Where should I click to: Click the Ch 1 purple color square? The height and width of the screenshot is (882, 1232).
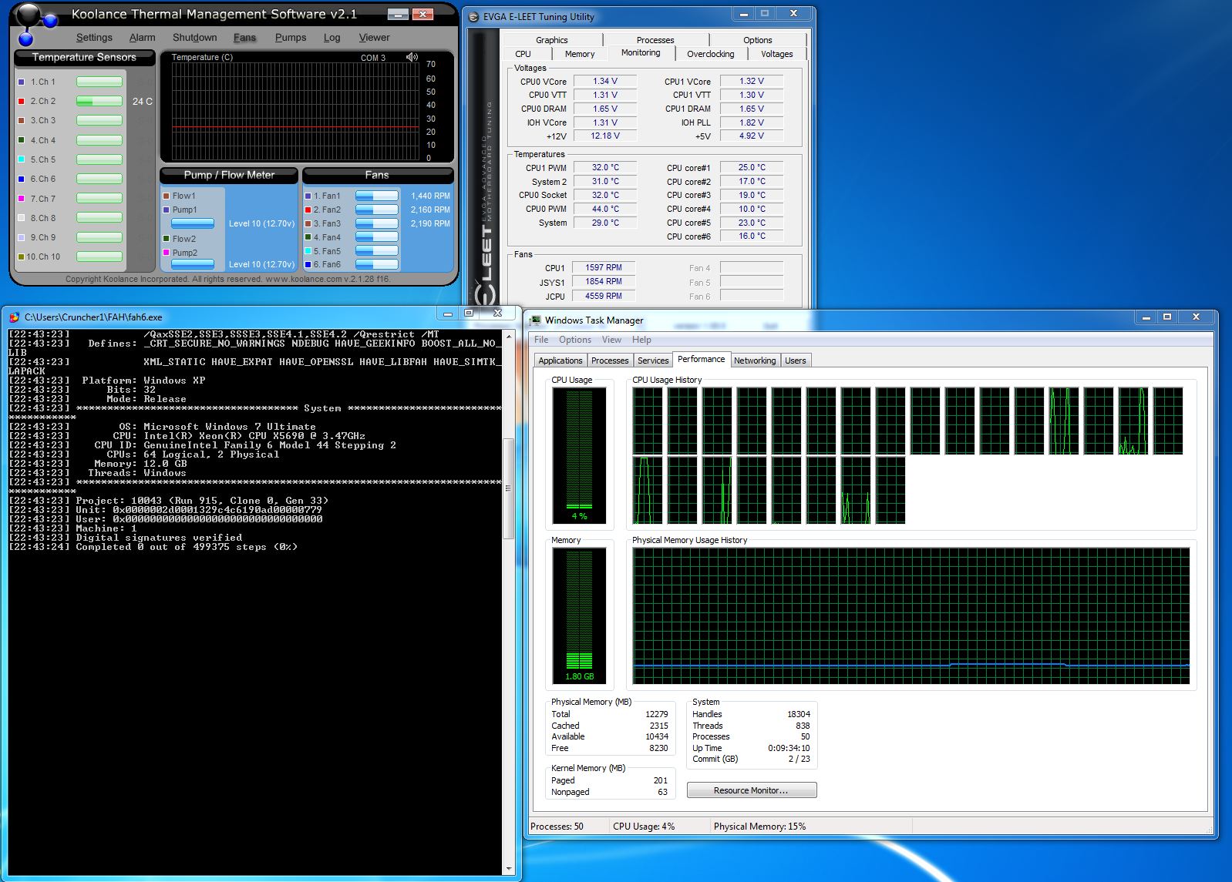22,82
